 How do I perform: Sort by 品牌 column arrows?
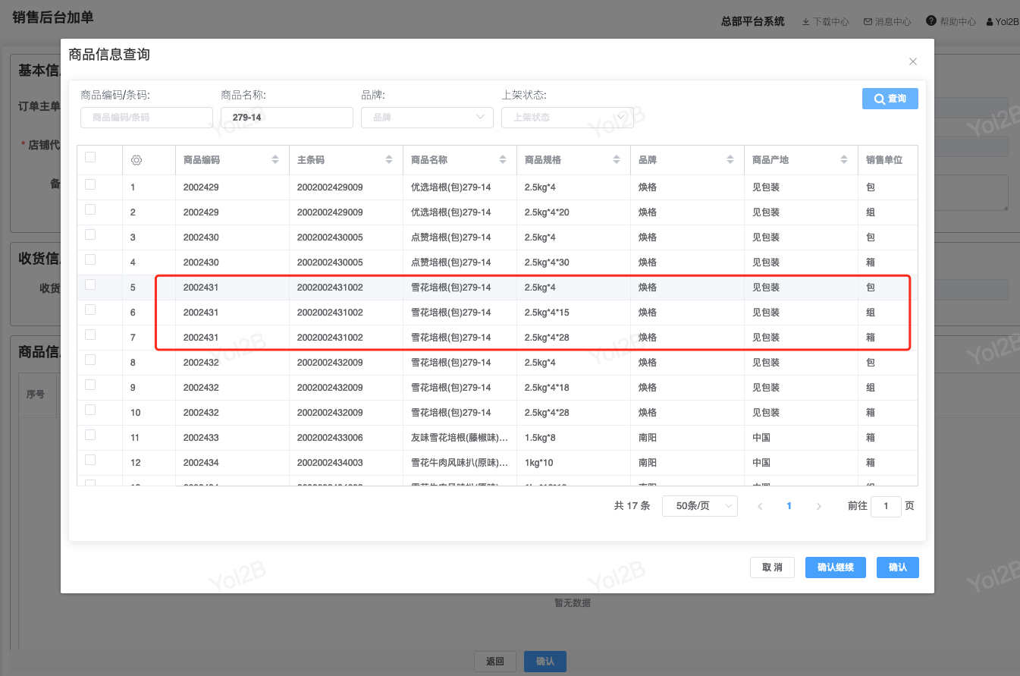730,160
